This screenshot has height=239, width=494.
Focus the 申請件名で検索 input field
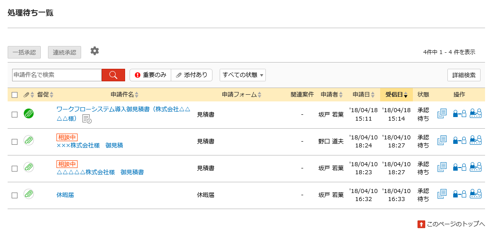pos(57,75)
